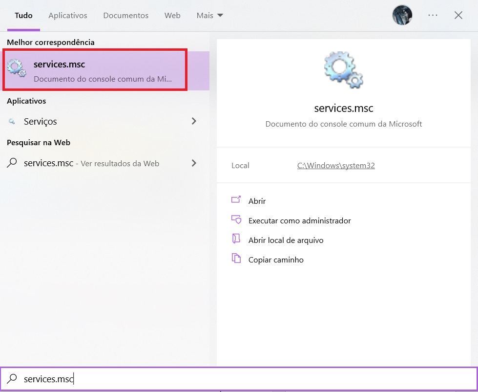
Task: Switch to the Web tab
Action: click(x=172, y=16)
